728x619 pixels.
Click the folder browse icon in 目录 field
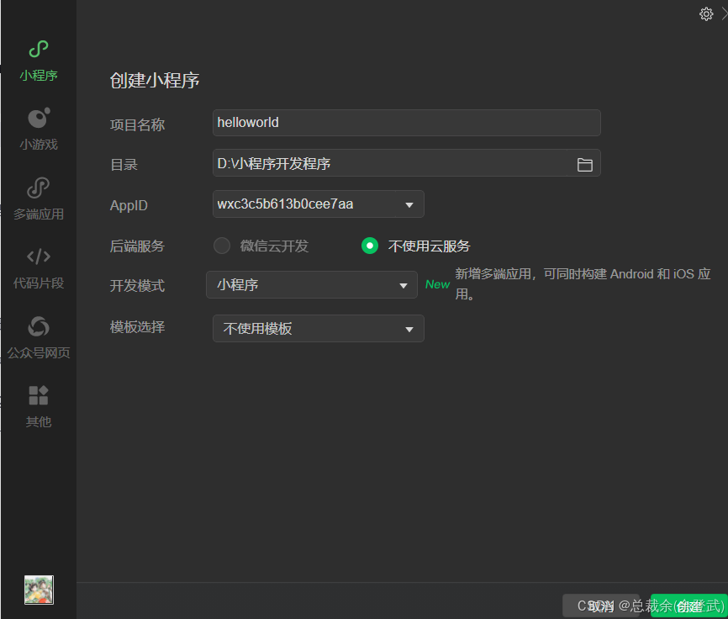pos(584,164)
